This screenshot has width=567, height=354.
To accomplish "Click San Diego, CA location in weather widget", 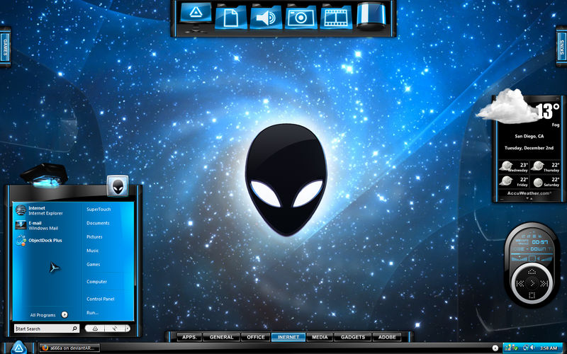I will pos(529,136).
